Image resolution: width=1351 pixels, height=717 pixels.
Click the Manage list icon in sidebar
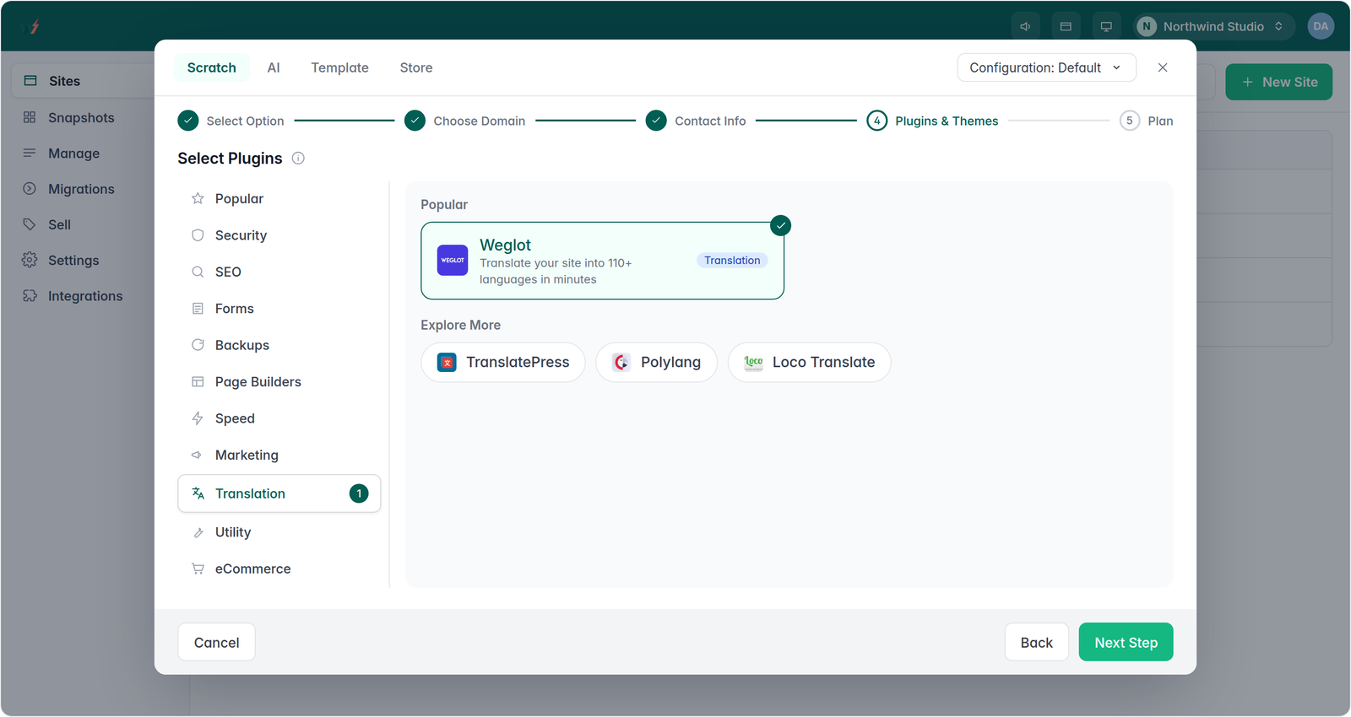pos(30,153)
